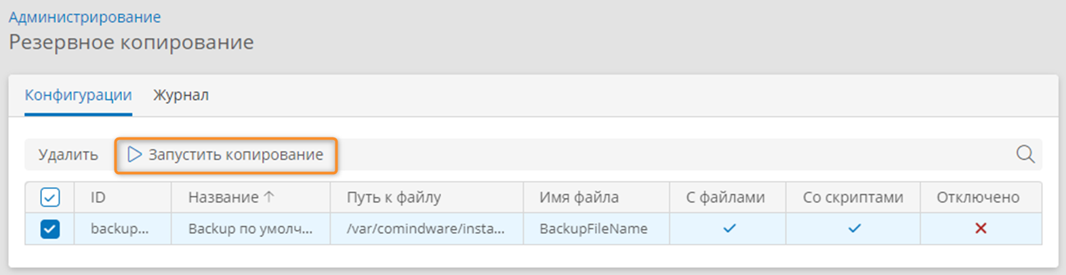This screenshot has width=1066, height=275.
Task: Click Запустить копирование button
Action: (x=226, y=155)
